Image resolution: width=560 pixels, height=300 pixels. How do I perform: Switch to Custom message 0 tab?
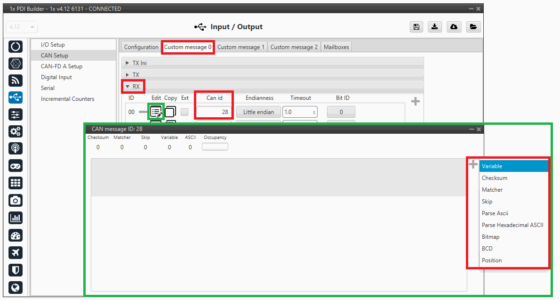click(187, 47)
